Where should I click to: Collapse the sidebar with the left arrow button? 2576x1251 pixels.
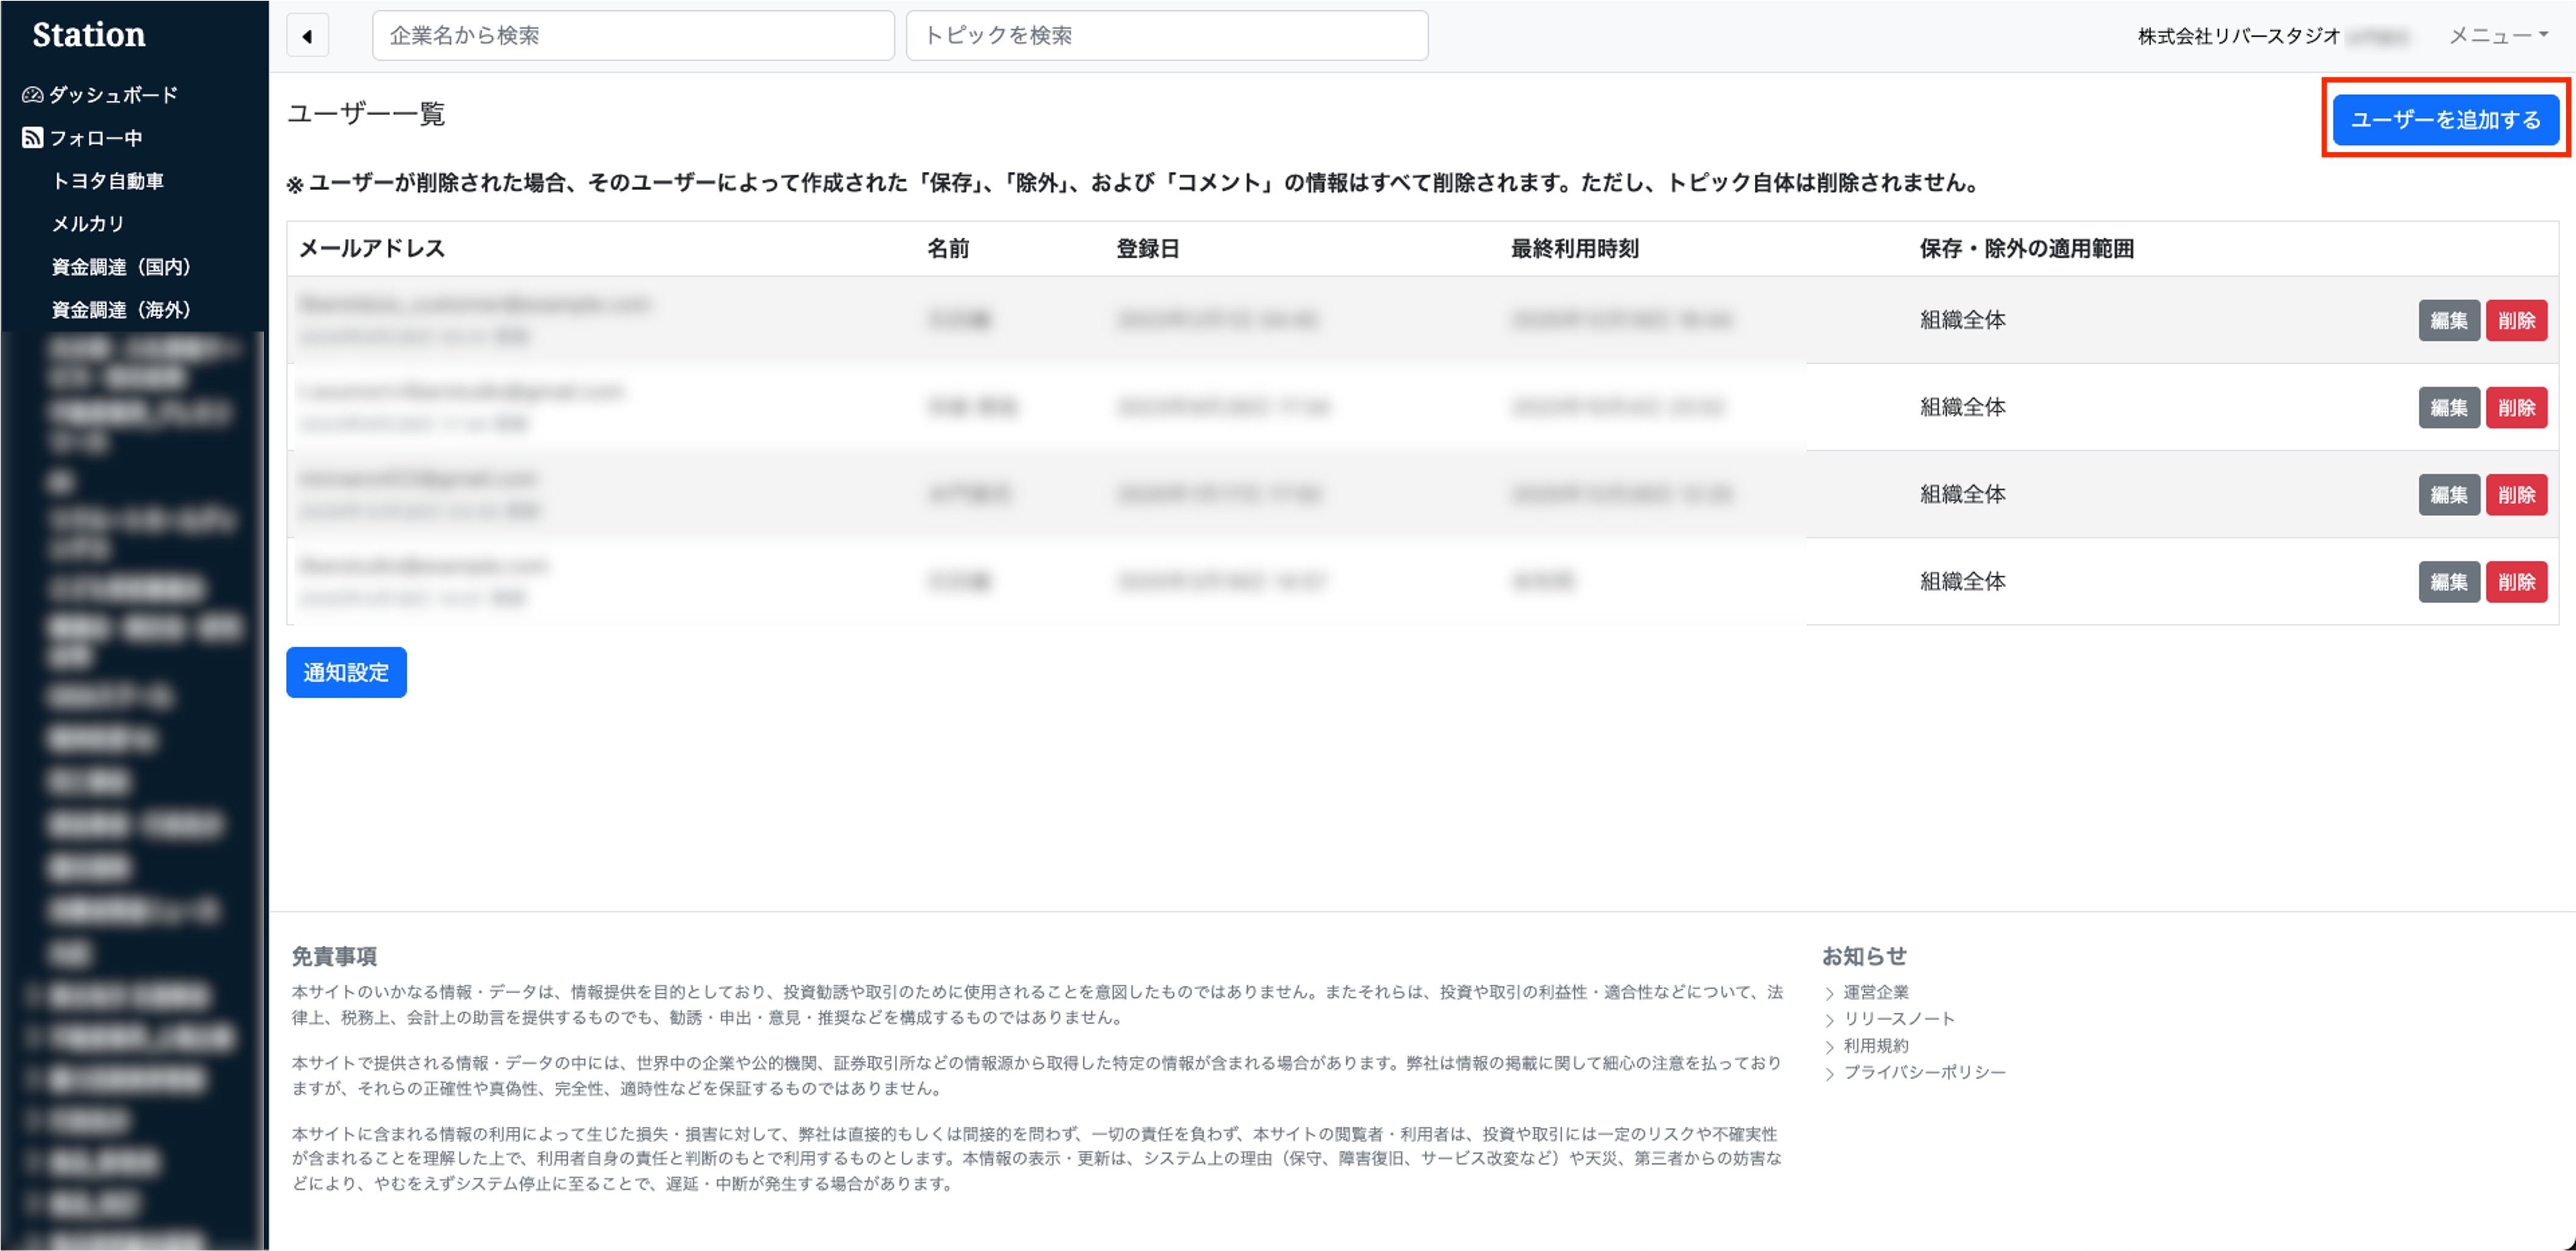tap(307, 36)
